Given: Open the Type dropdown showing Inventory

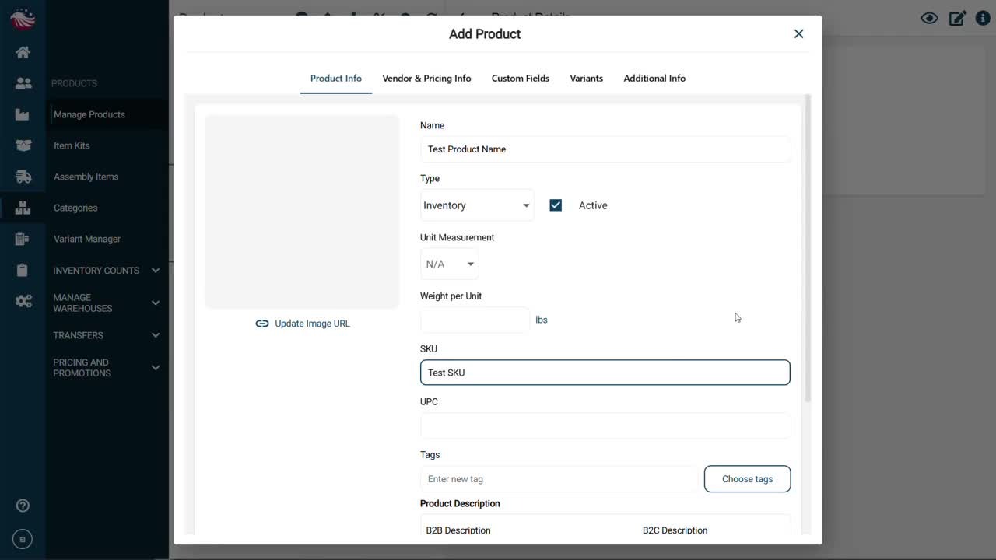Looking at the screenshot, I should (x=477, y=205).
